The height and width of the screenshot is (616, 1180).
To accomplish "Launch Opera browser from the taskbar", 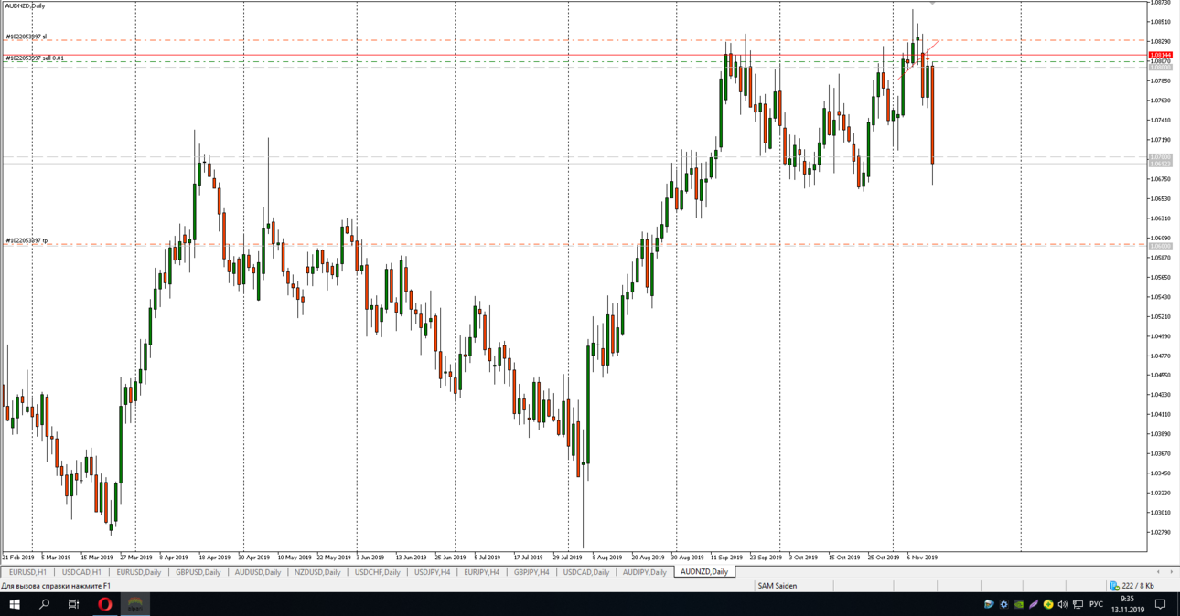I will 105,604.
